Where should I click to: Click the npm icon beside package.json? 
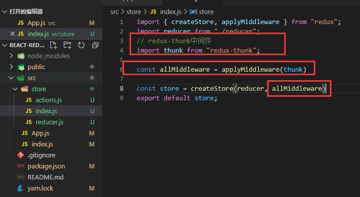[21, 166]
